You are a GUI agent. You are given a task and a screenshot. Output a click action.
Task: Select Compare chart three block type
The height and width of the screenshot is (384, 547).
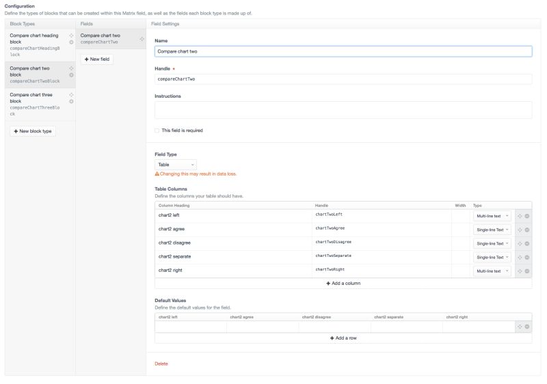pyautogui.click(x=40, y=105)
